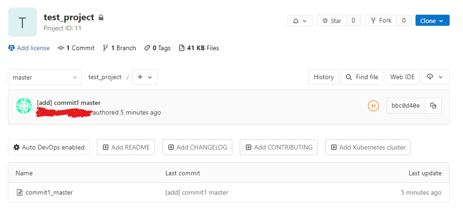Click the Find file button
Screen dimensions: 463x213
(362, 77)
